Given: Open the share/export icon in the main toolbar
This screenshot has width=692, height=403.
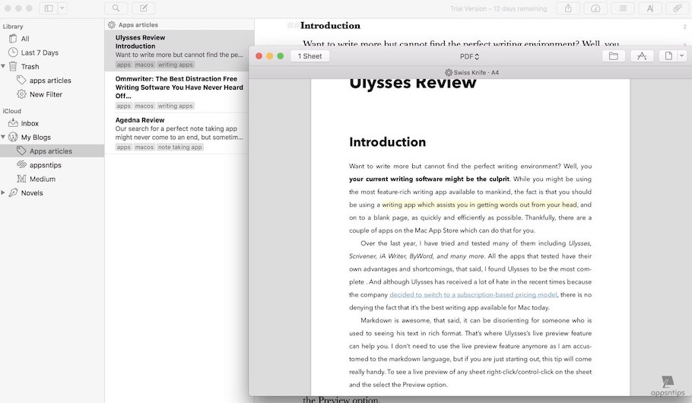Looking at the screenshot, I should pyautogui.click(x=569, y=8).
